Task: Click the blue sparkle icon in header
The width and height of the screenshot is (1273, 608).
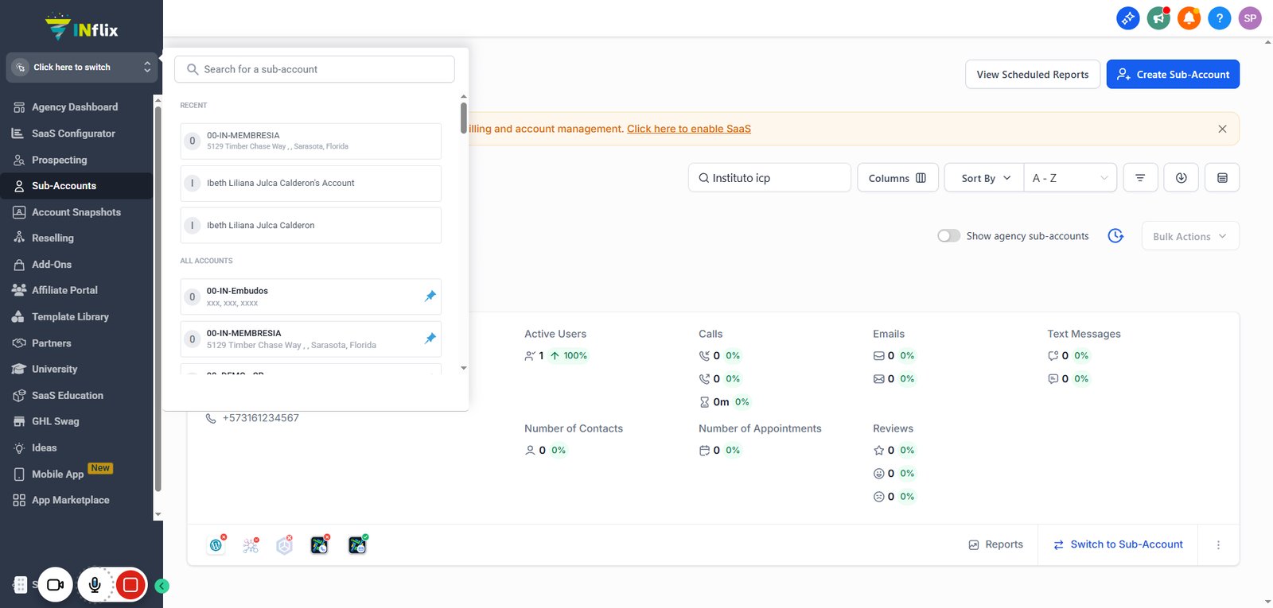Action: pyautogui.click(x=1128, y=17)
